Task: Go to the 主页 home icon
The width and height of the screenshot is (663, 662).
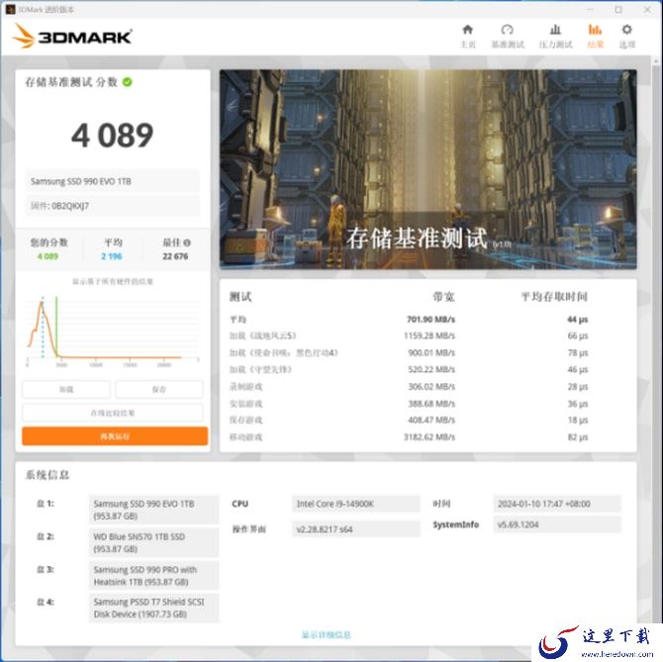Action: (x=468, y=36)
